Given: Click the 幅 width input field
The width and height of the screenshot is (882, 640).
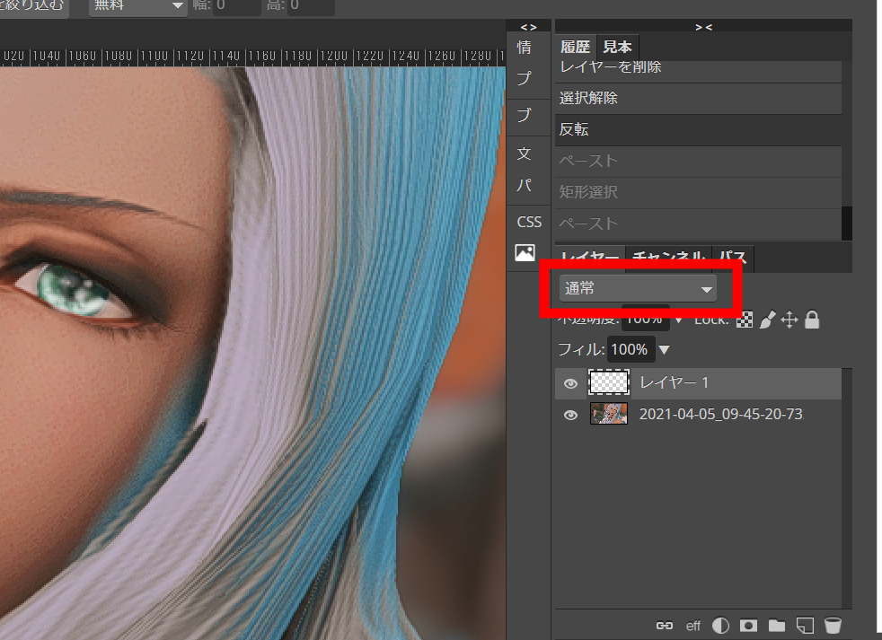Looking at the screenshot, I should coord(237,5).
